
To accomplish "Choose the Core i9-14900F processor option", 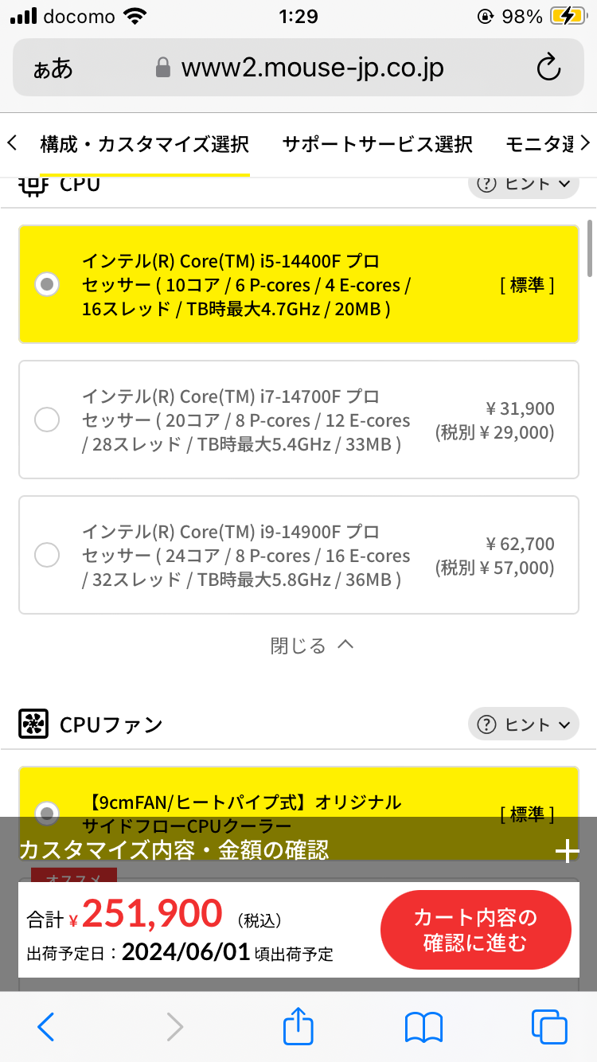I will point(48,555).
